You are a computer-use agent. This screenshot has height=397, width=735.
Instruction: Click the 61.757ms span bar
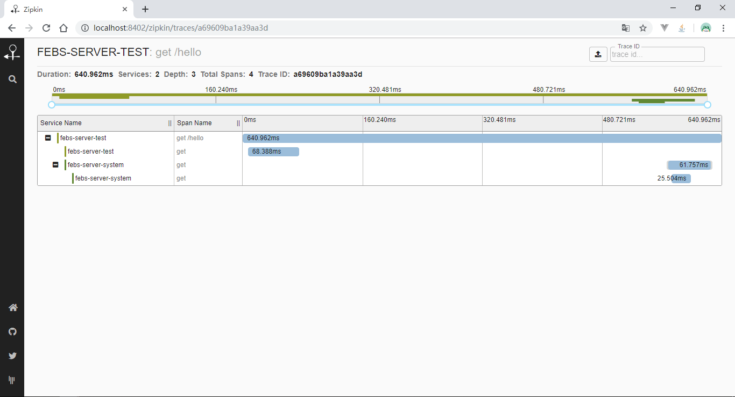690,165
